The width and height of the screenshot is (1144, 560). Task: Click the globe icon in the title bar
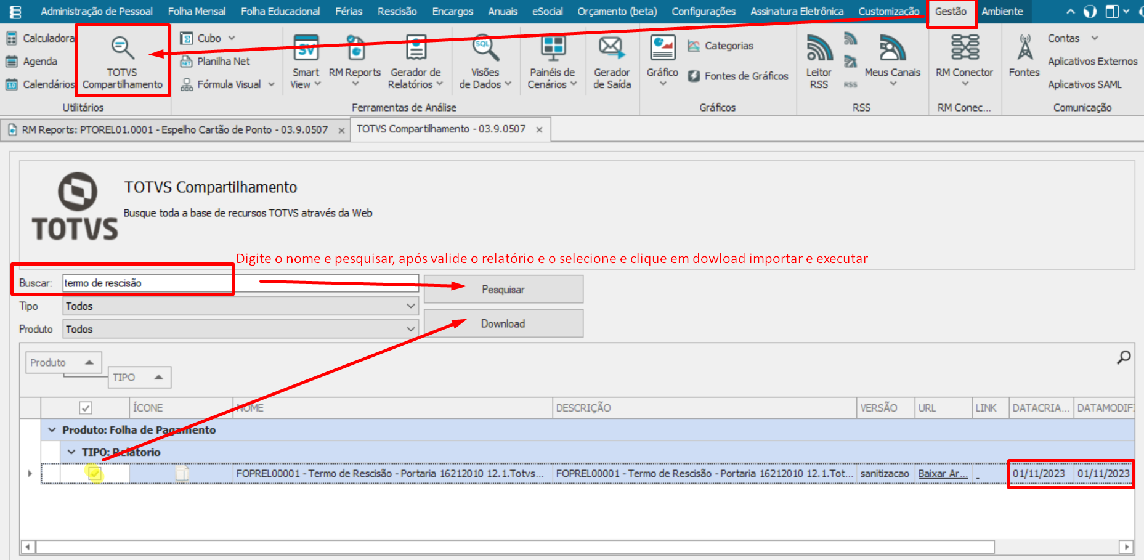pyautogui.click(x=1090, y=11)
